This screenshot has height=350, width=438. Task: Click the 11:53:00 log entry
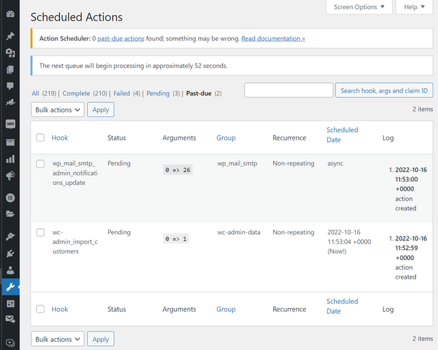[x=408, y=189]
